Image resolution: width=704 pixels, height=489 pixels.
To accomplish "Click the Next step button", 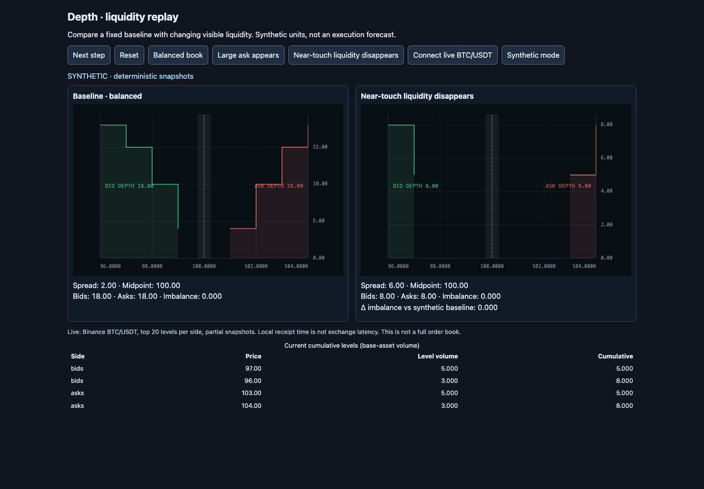I will click(x=89, y=55).
